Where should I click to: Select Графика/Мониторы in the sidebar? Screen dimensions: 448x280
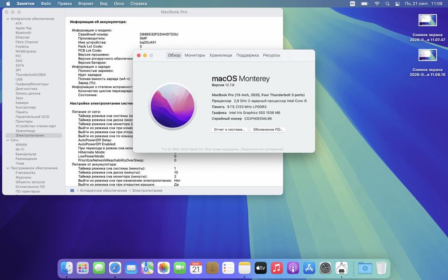[x=32, y=84]
